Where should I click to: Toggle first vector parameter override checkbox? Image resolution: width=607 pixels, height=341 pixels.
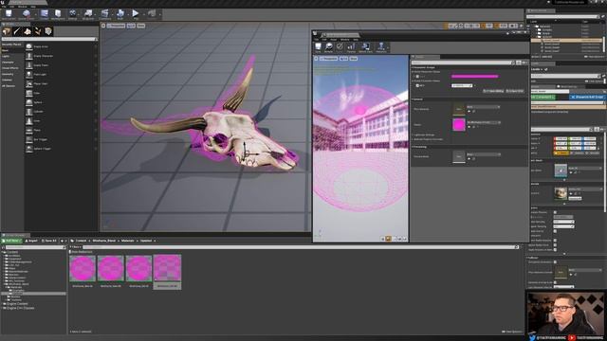point(417,77)
